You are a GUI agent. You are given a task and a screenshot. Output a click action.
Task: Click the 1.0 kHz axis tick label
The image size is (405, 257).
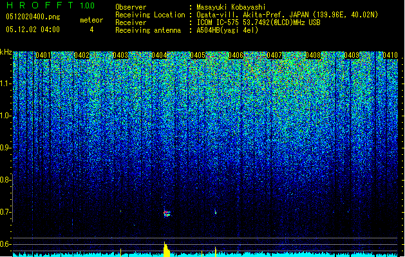coord(5,116)
